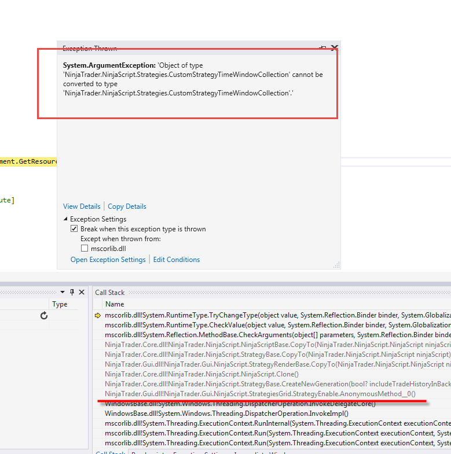Select the RuntimeType.TryChangeType stack frame
The width and height of the screenshot is (451, 454).
tap(278, 315)
